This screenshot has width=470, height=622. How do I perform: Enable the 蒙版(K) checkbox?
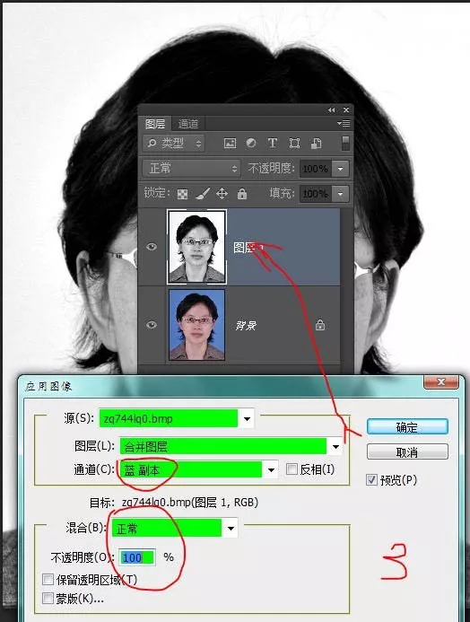[48, 598]
